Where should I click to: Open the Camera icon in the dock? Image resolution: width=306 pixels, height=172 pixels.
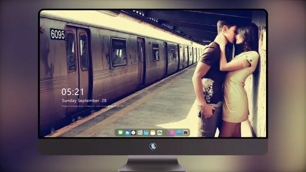185,132
